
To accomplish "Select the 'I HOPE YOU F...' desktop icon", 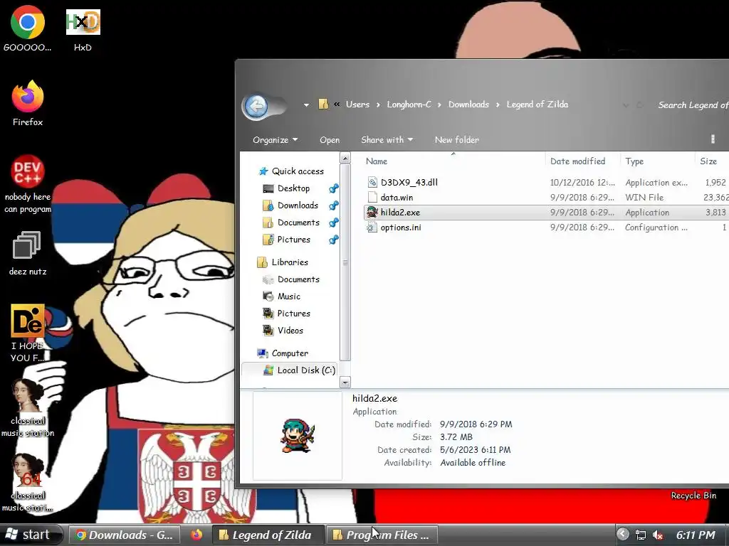I will pyautogui.click(x=28, y=333).
